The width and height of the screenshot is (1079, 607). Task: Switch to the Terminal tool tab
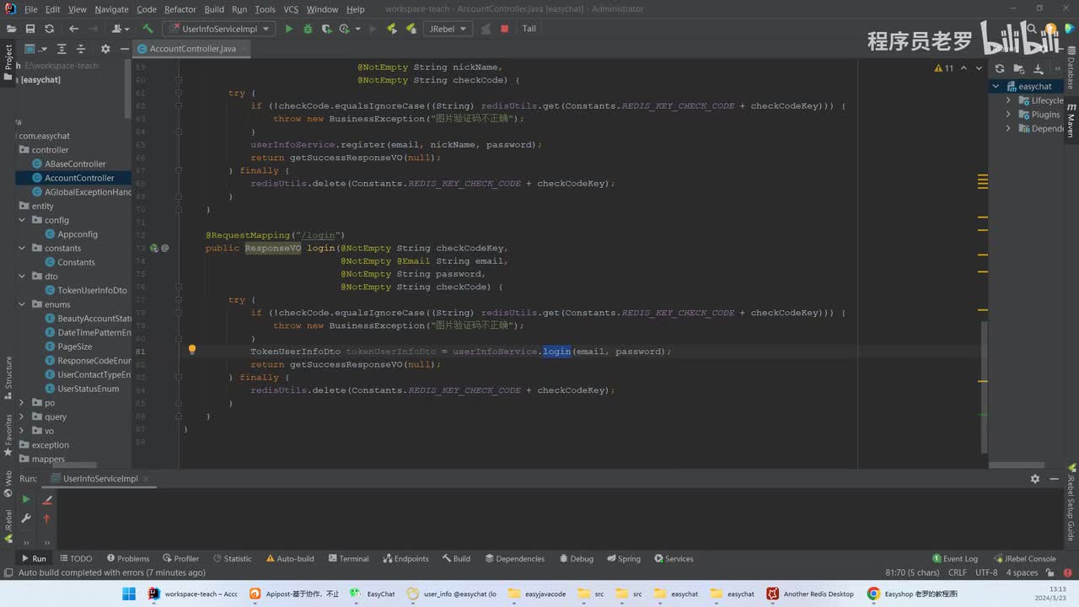coord(347,558)
